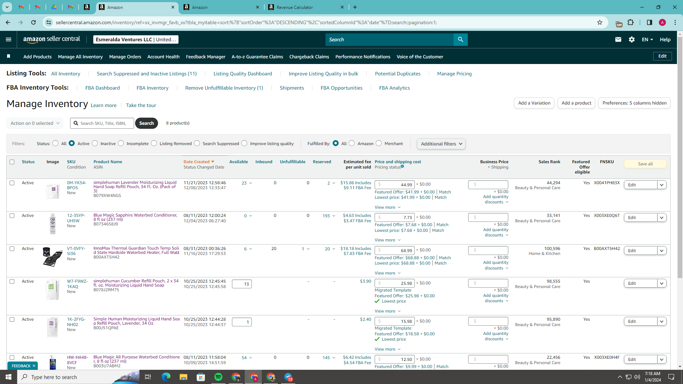Expand available quantity chevron showing 23
The height and width of the screenshot is (384, 683).
tap(250, 183)
